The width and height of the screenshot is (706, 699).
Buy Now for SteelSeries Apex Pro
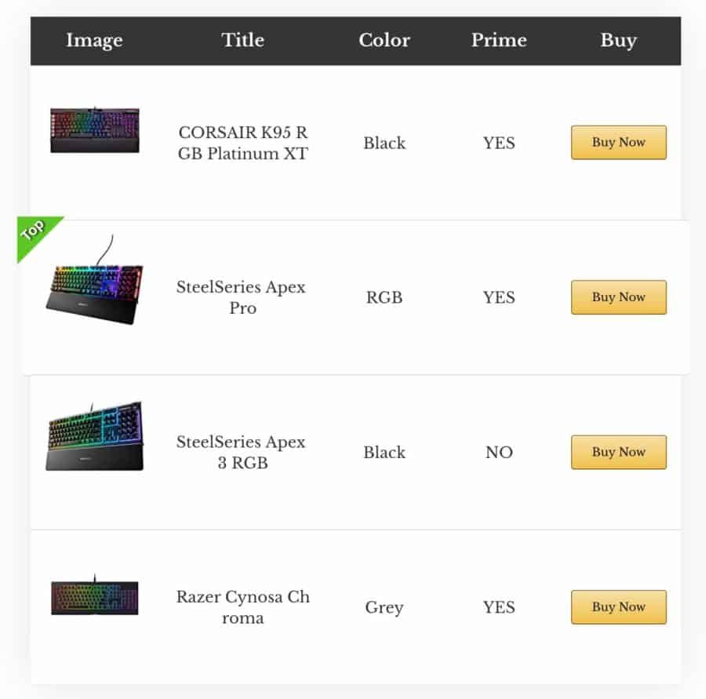coord(619,297)
